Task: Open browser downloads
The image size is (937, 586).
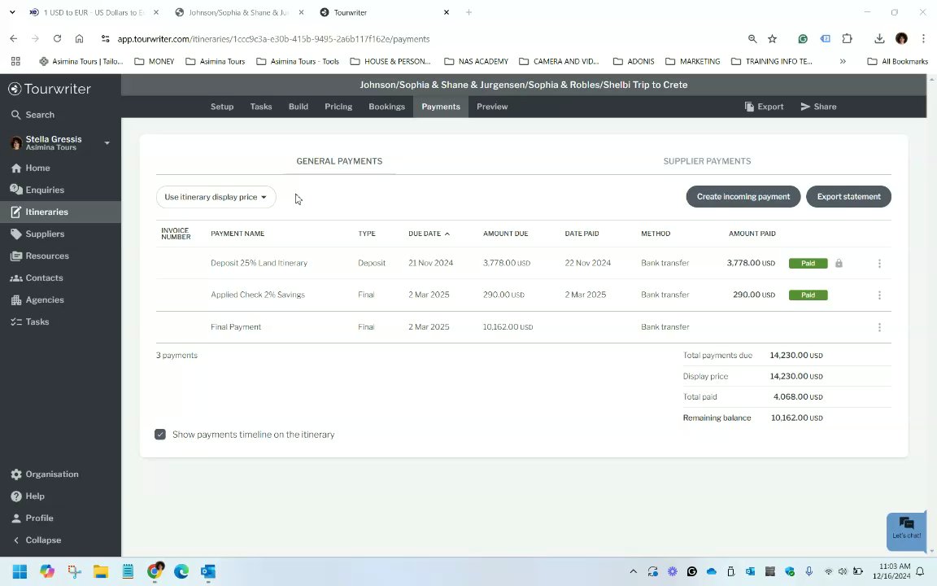Action: [879, 39]
